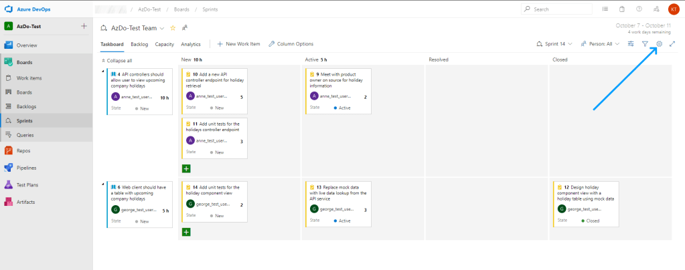Open the AzDo-Test Team selector chevron
The image size is (685, 270).
162,28
